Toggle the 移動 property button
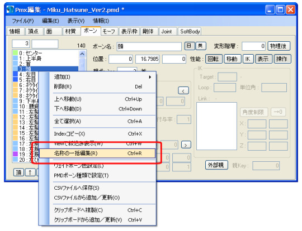The height and width of the screenshot is (231, 302). tap(232, 59)
